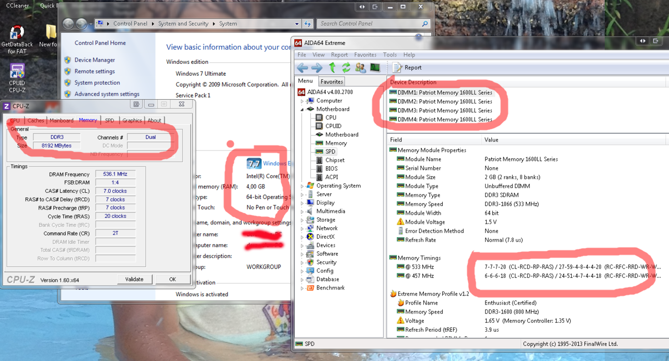
Task: Switch to the Graphics tab in CPU-Z
Action: click(132, 120)
